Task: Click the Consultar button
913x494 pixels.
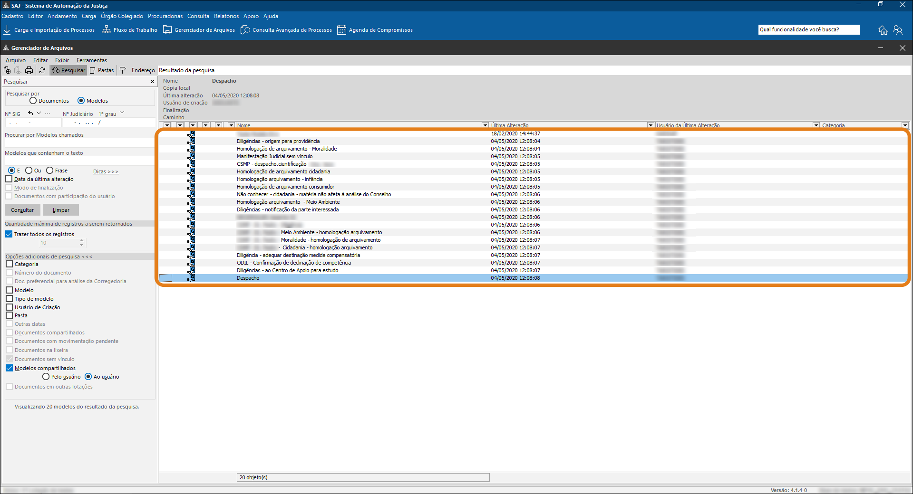Action: point(22,210)
